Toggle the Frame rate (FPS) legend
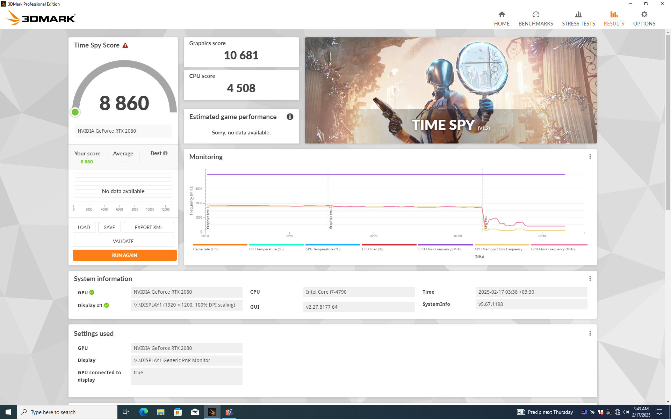This screenshot has width=671, height=419. [219, 247]
